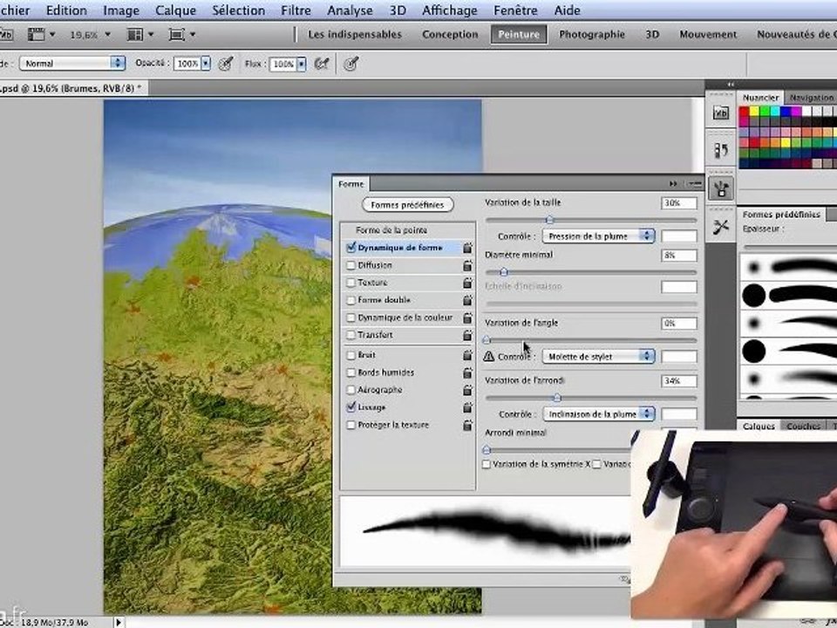Click the lock icon beside Forme double

point(467,300)
